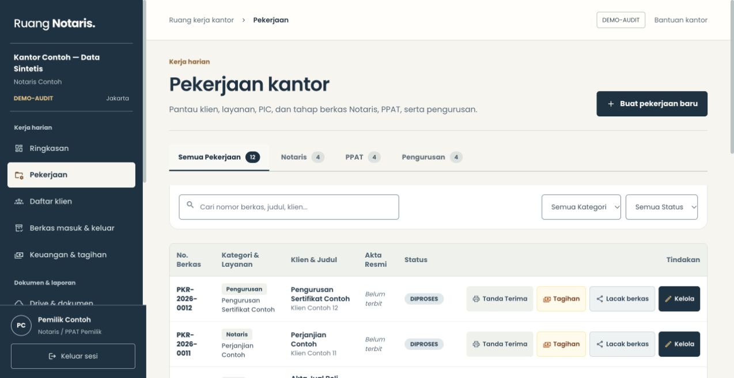Click the Klien Contoh 11 client name

[x=313, y=353]
